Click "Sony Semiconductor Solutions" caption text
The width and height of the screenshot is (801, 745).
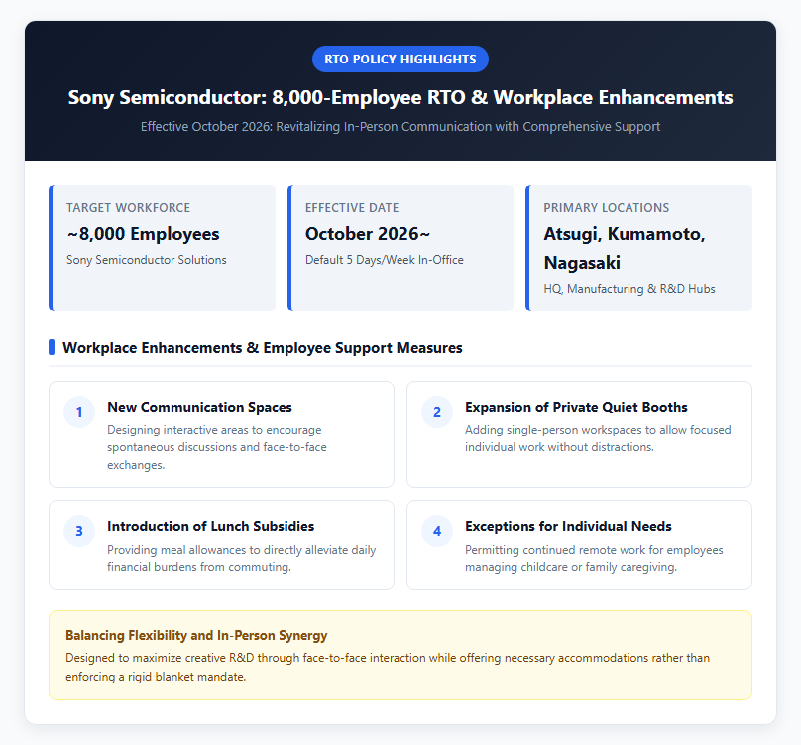pyautogui.click(x=147, y=260)
